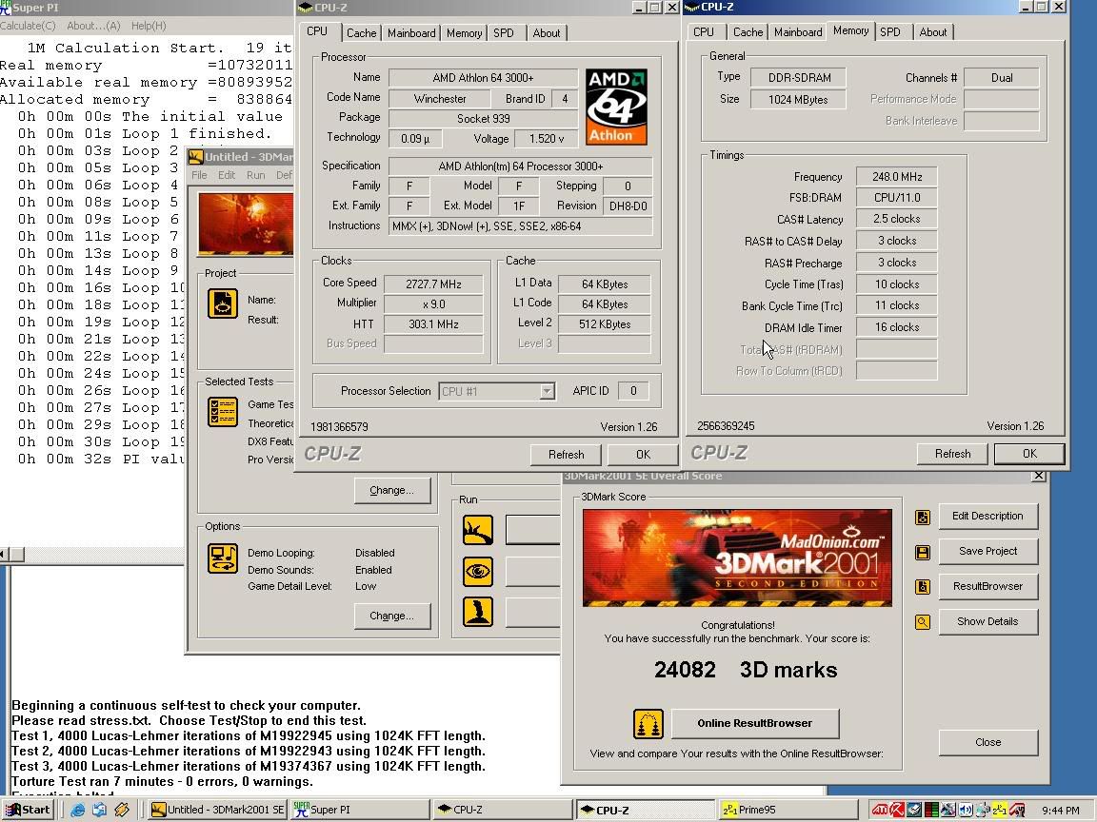Click the Show Details button

(x=987, y=622)
